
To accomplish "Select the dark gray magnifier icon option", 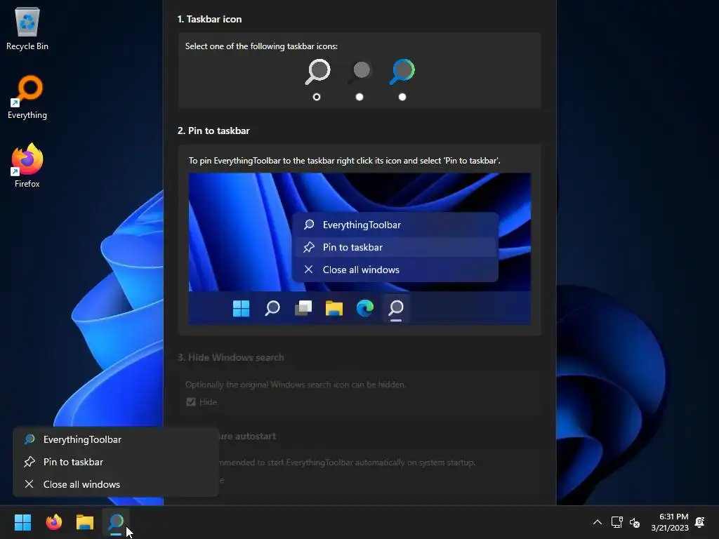I will coord(360,72).
